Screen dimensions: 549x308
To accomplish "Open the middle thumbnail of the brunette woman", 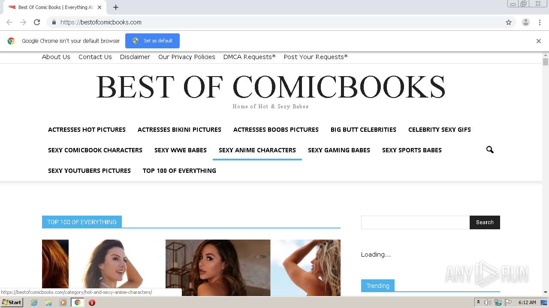I will pos(218,268).
